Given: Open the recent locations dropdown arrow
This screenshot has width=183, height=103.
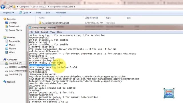Looking at the screenshot, I should tap(11, 7).
